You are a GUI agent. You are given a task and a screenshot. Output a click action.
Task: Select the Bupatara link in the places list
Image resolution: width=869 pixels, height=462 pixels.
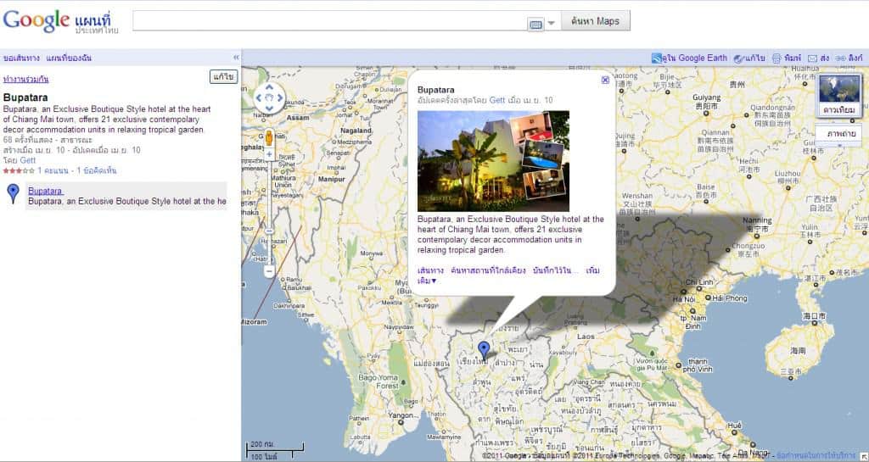point(45,191)
